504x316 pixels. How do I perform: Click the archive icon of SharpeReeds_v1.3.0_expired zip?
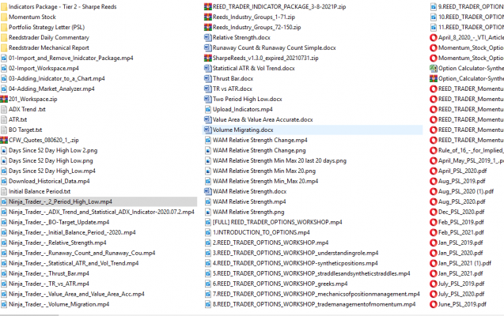click(208, 58)
